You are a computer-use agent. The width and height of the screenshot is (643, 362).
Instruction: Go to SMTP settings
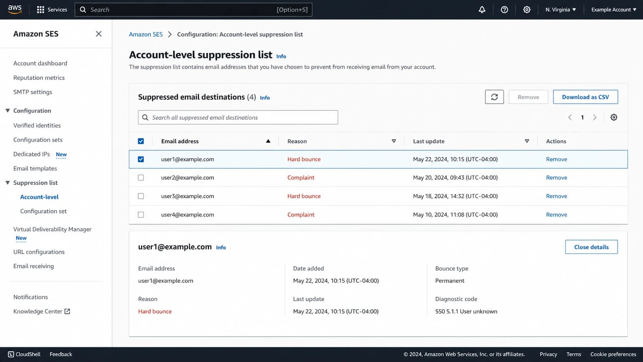click(x=33, y=92)
